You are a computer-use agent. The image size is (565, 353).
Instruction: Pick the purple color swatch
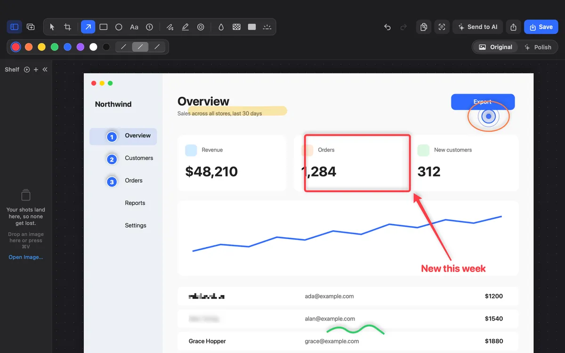coord(81,47)
